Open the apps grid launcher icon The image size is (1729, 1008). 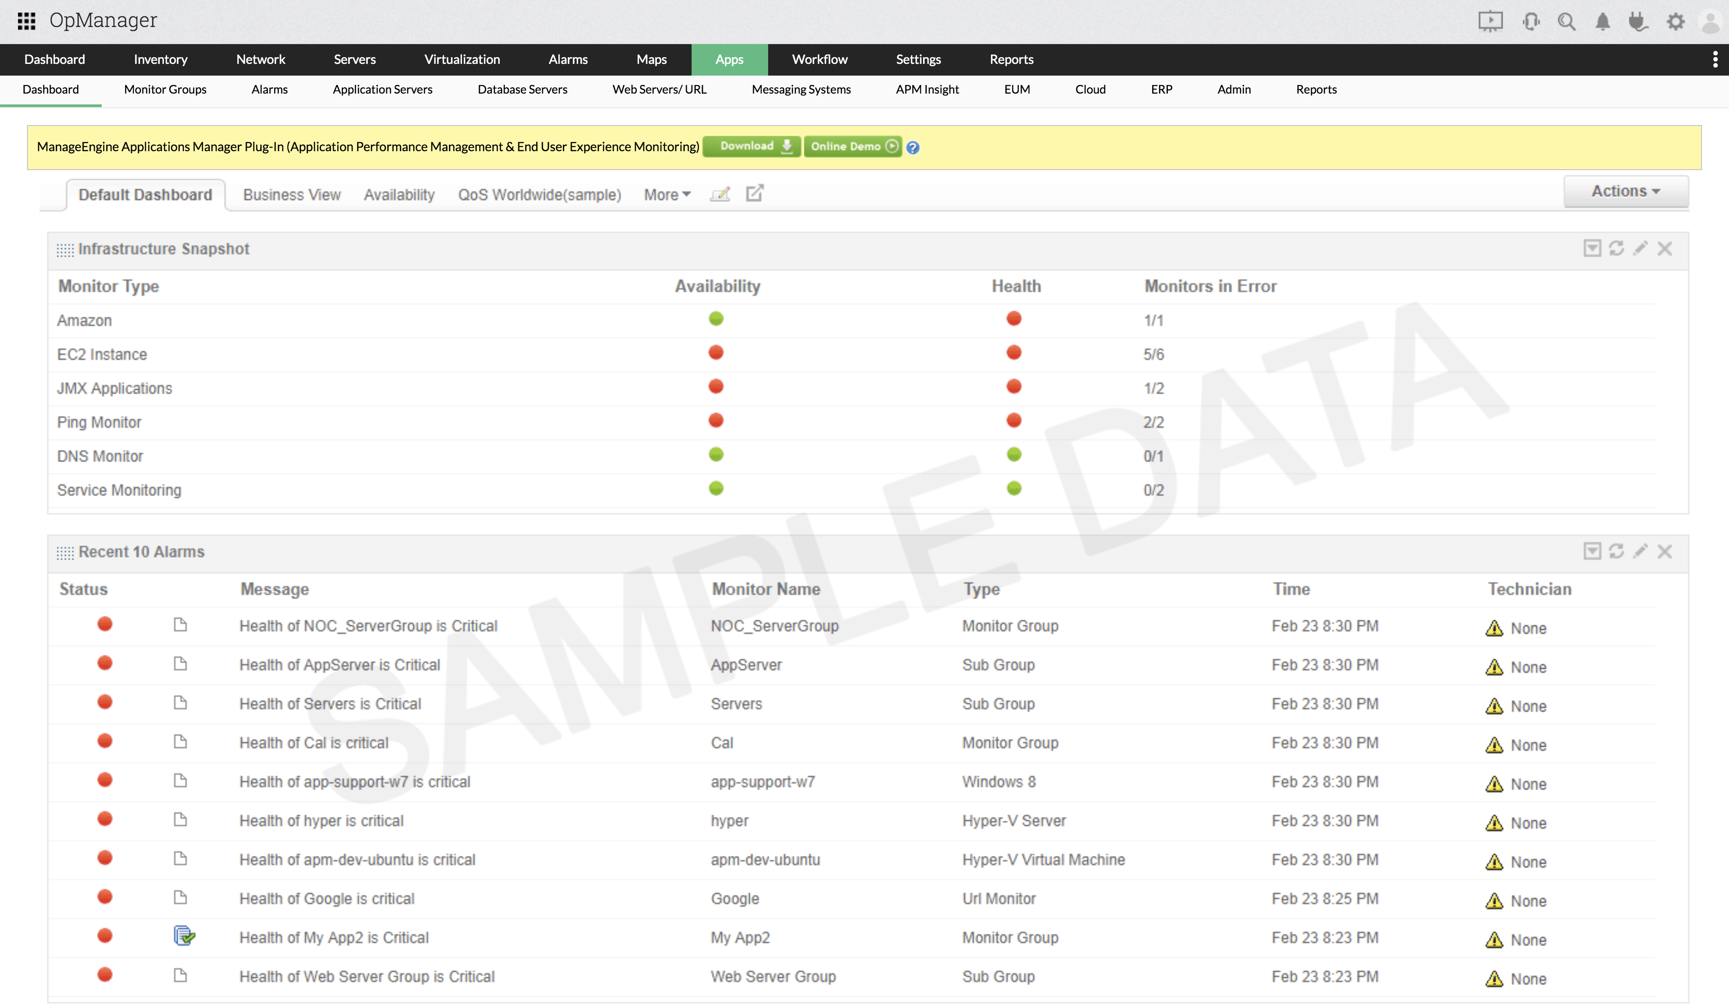(26, 21)
